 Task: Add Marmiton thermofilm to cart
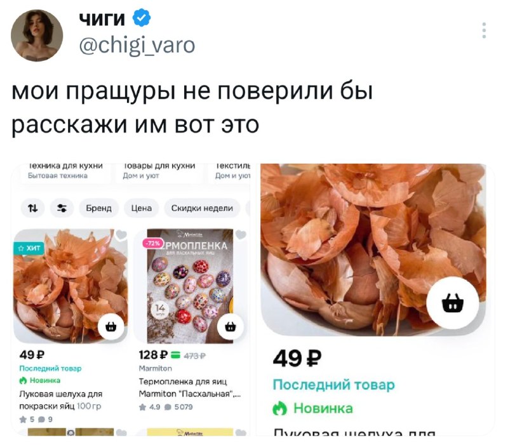click(x=231, y=326)
